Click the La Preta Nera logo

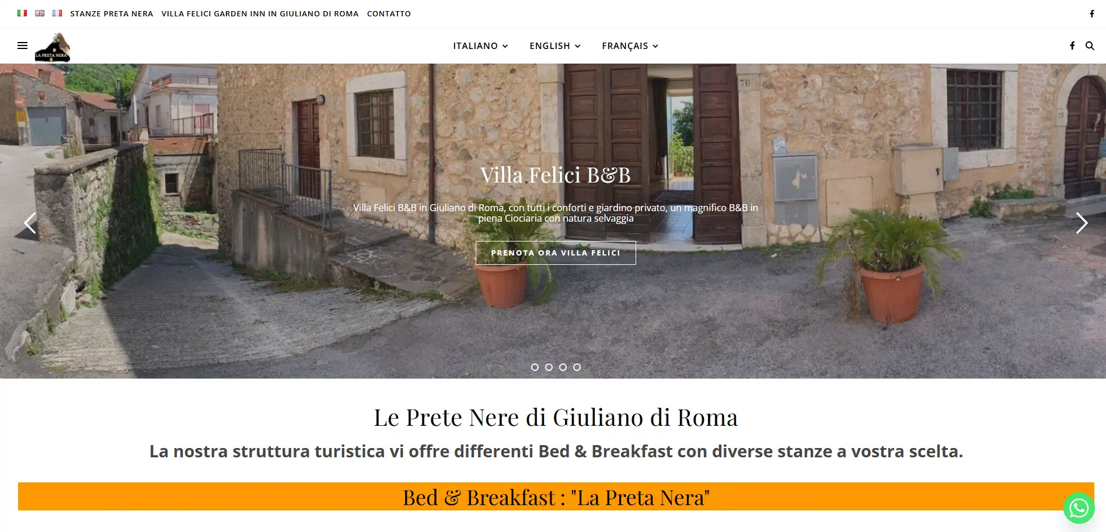point(53,47)
